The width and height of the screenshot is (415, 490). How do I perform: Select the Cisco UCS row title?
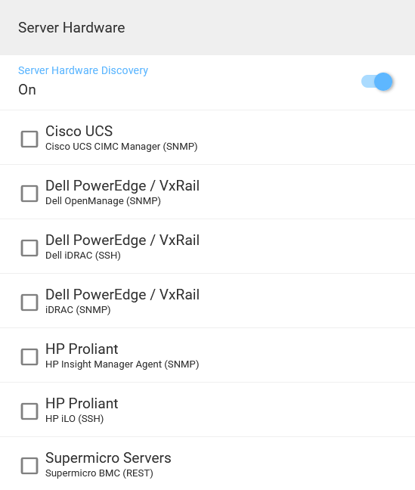[79, 131]
